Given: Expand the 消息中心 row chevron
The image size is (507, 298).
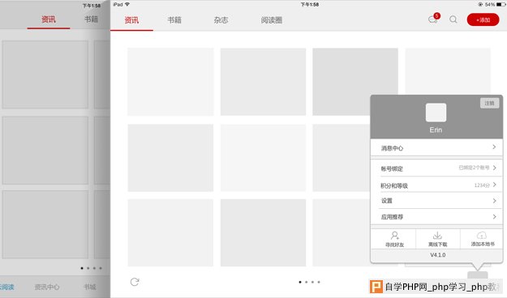Looking at the screenshot, I should click(x=494, y=147).
